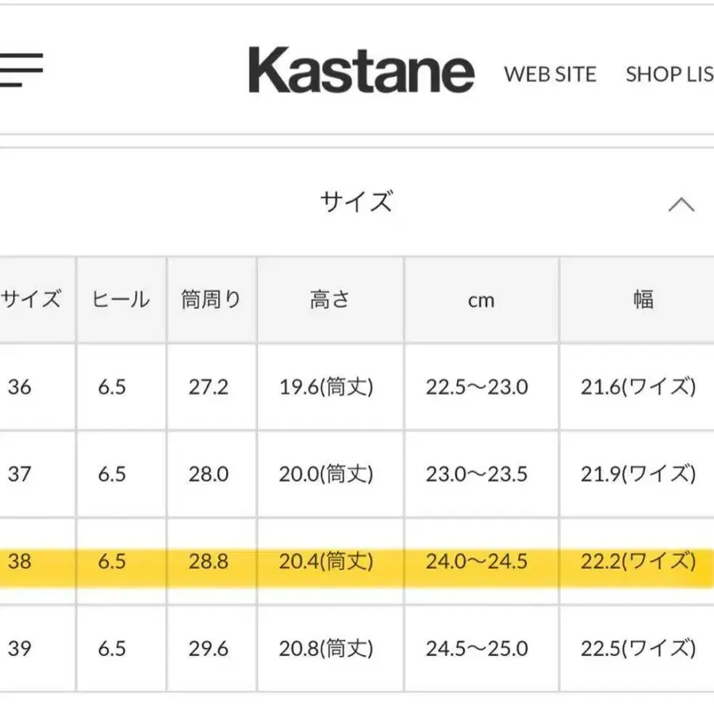This screenshot has width=714, height=714.
Task: Click the サイズ section heading
Action: [x=356, y=202]
